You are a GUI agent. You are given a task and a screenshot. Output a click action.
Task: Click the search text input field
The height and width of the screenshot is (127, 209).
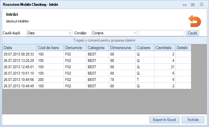click(x=161, y=33)
